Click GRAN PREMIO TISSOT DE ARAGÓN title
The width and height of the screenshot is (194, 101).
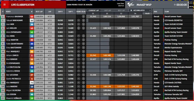pos(79,5)
